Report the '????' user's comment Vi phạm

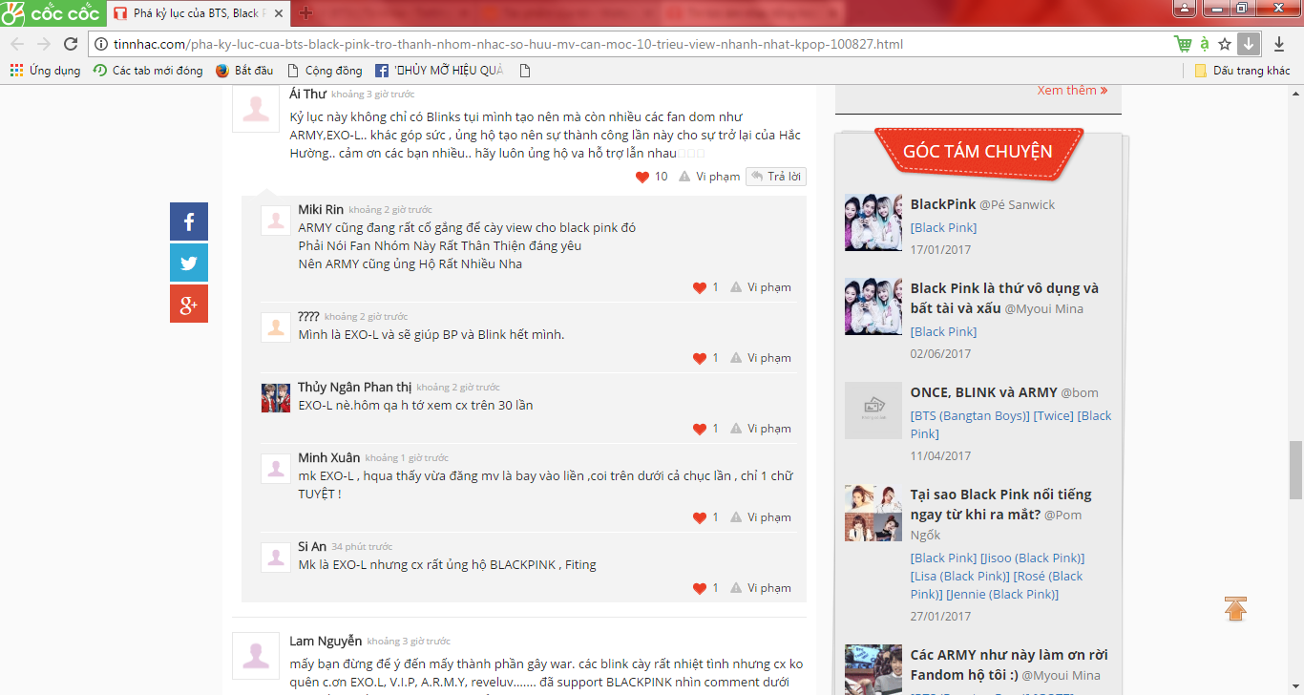coord(761,358)
